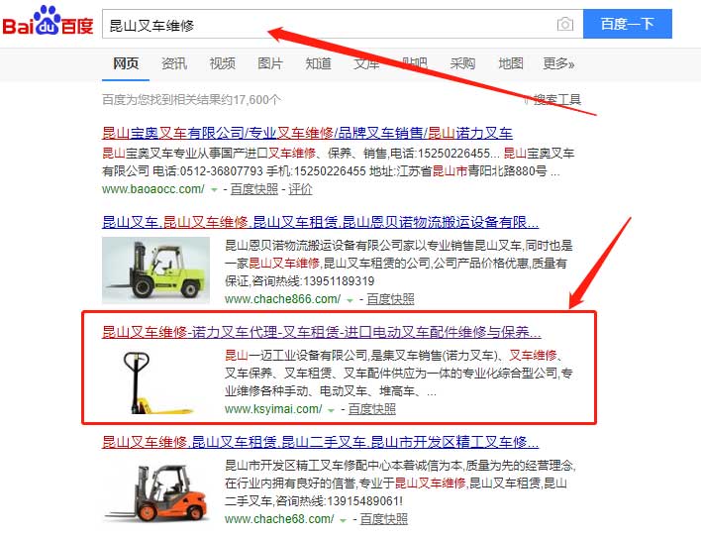Click the Baidu logo
The height and width of the screenshot is (538, 701).
coord(48,21)
